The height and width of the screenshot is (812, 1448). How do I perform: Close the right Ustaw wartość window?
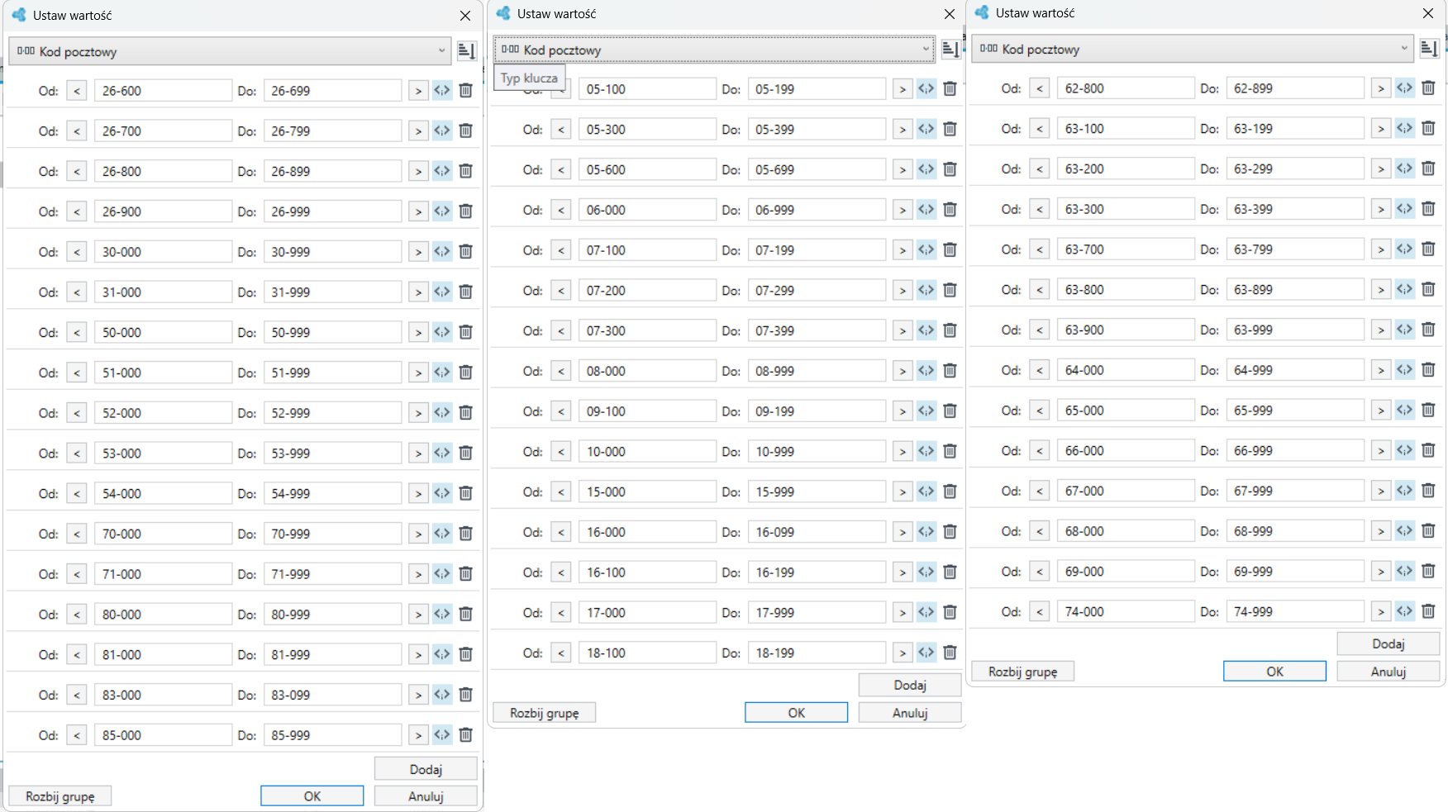[x=1428, y=13]
